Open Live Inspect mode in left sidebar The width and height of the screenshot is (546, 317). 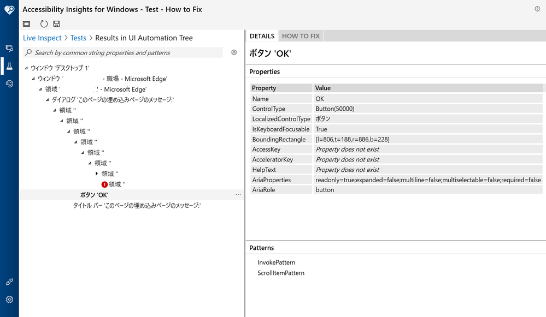[9, 49]
